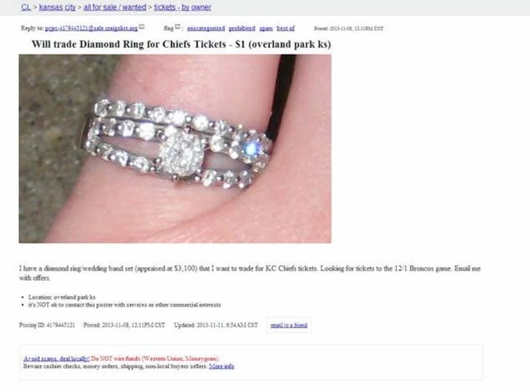Nominate the post for best of
The height and width of the screenshot is (392, 530).
[286, 29]
